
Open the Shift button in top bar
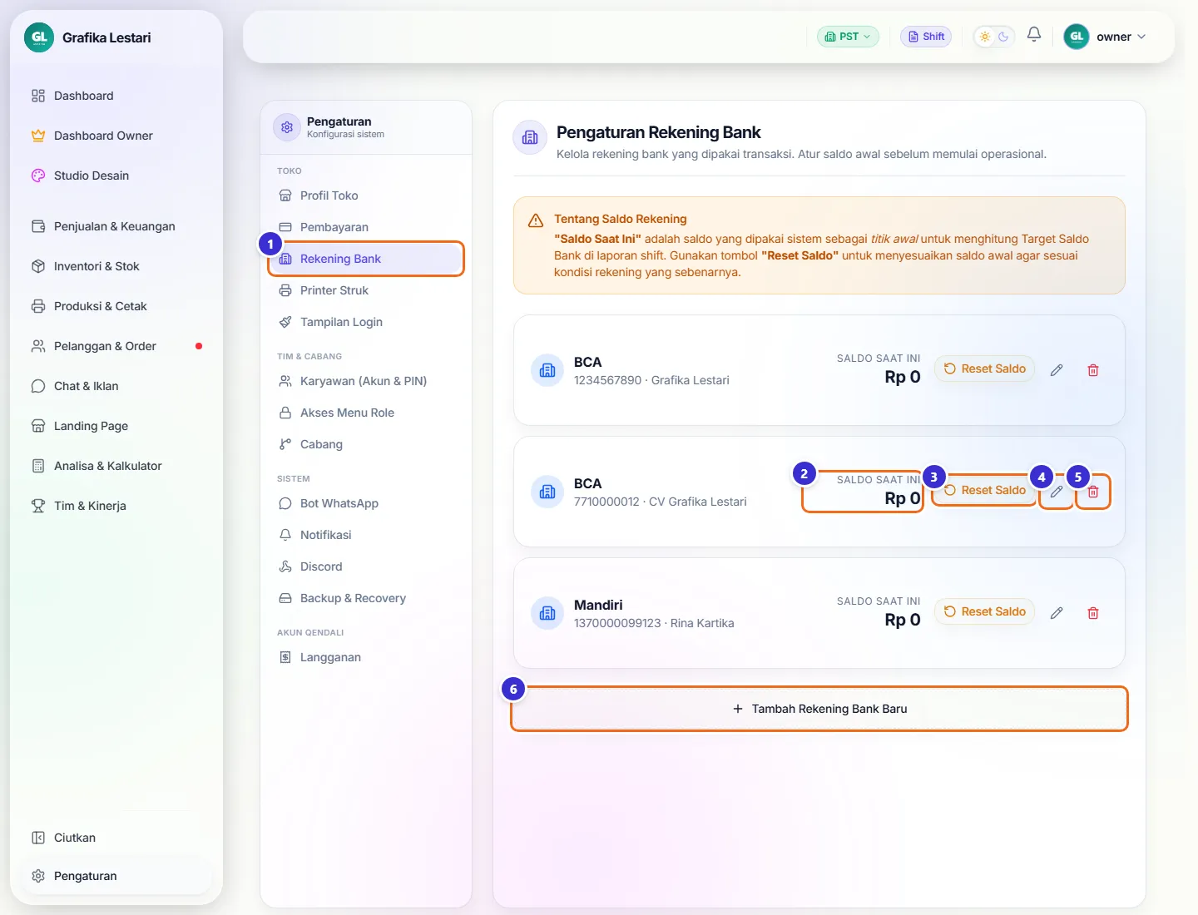[x=926, y=37]
